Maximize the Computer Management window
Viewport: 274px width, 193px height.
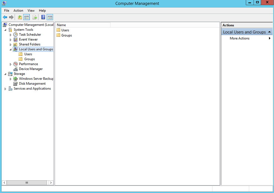257,2
